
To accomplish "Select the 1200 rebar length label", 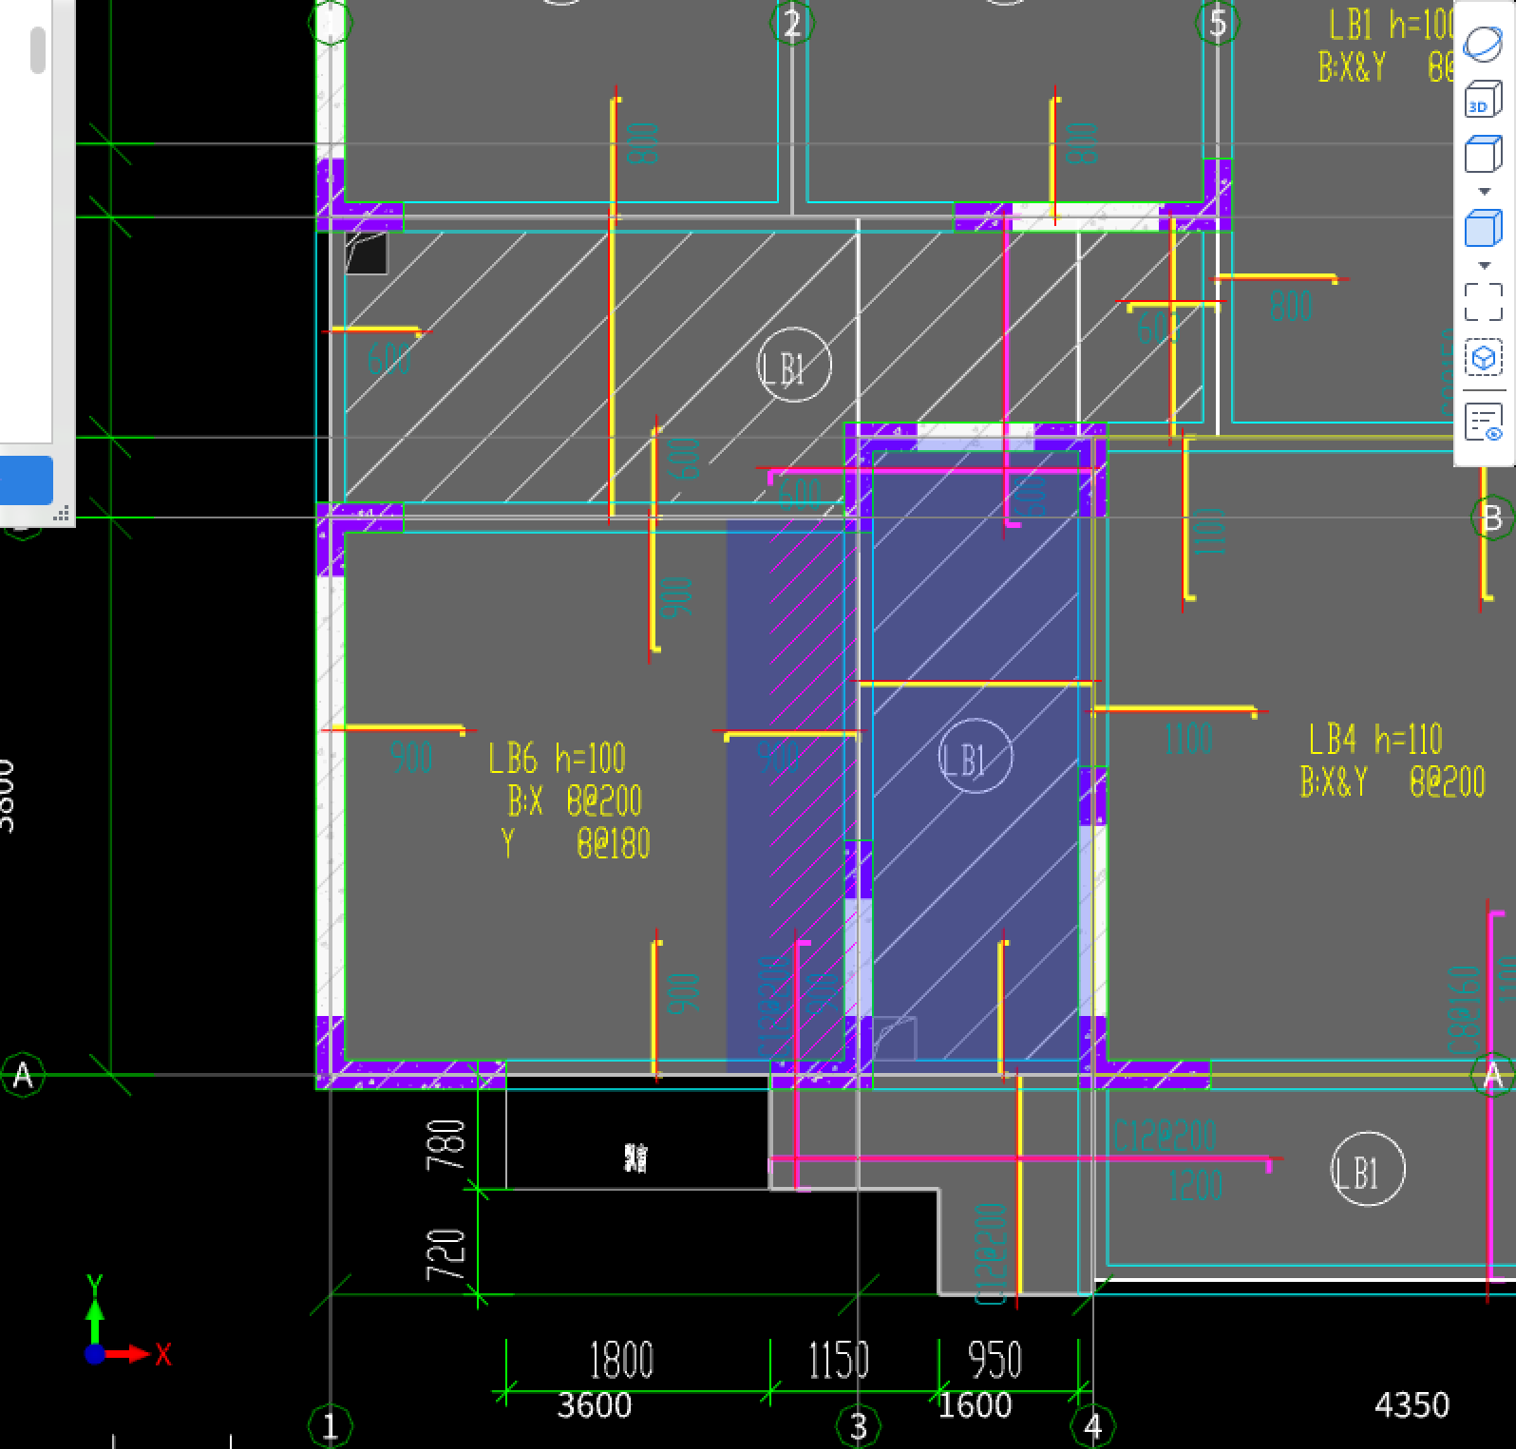I will (x=1196, y=1185).
